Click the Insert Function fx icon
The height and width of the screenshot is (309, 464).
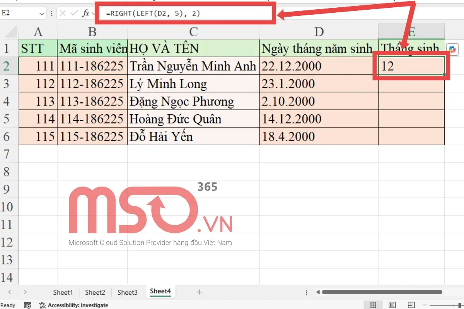[85, 13]
